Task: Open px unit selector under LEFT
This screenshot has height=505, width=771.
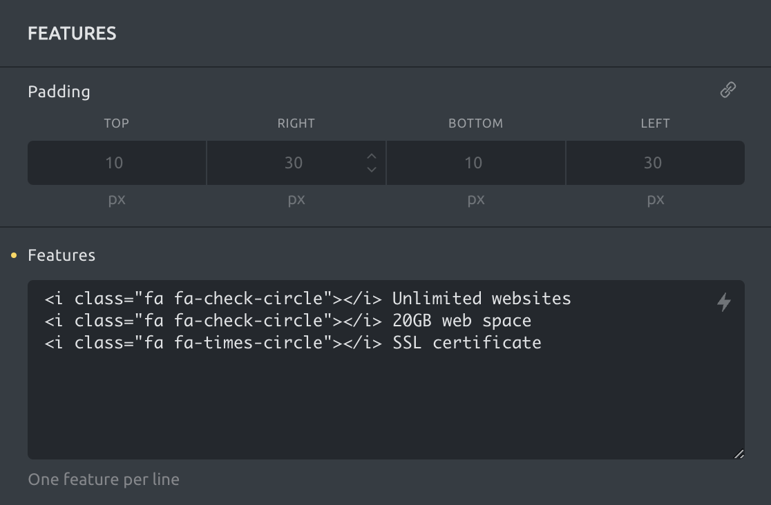Action: pos(655,199)
